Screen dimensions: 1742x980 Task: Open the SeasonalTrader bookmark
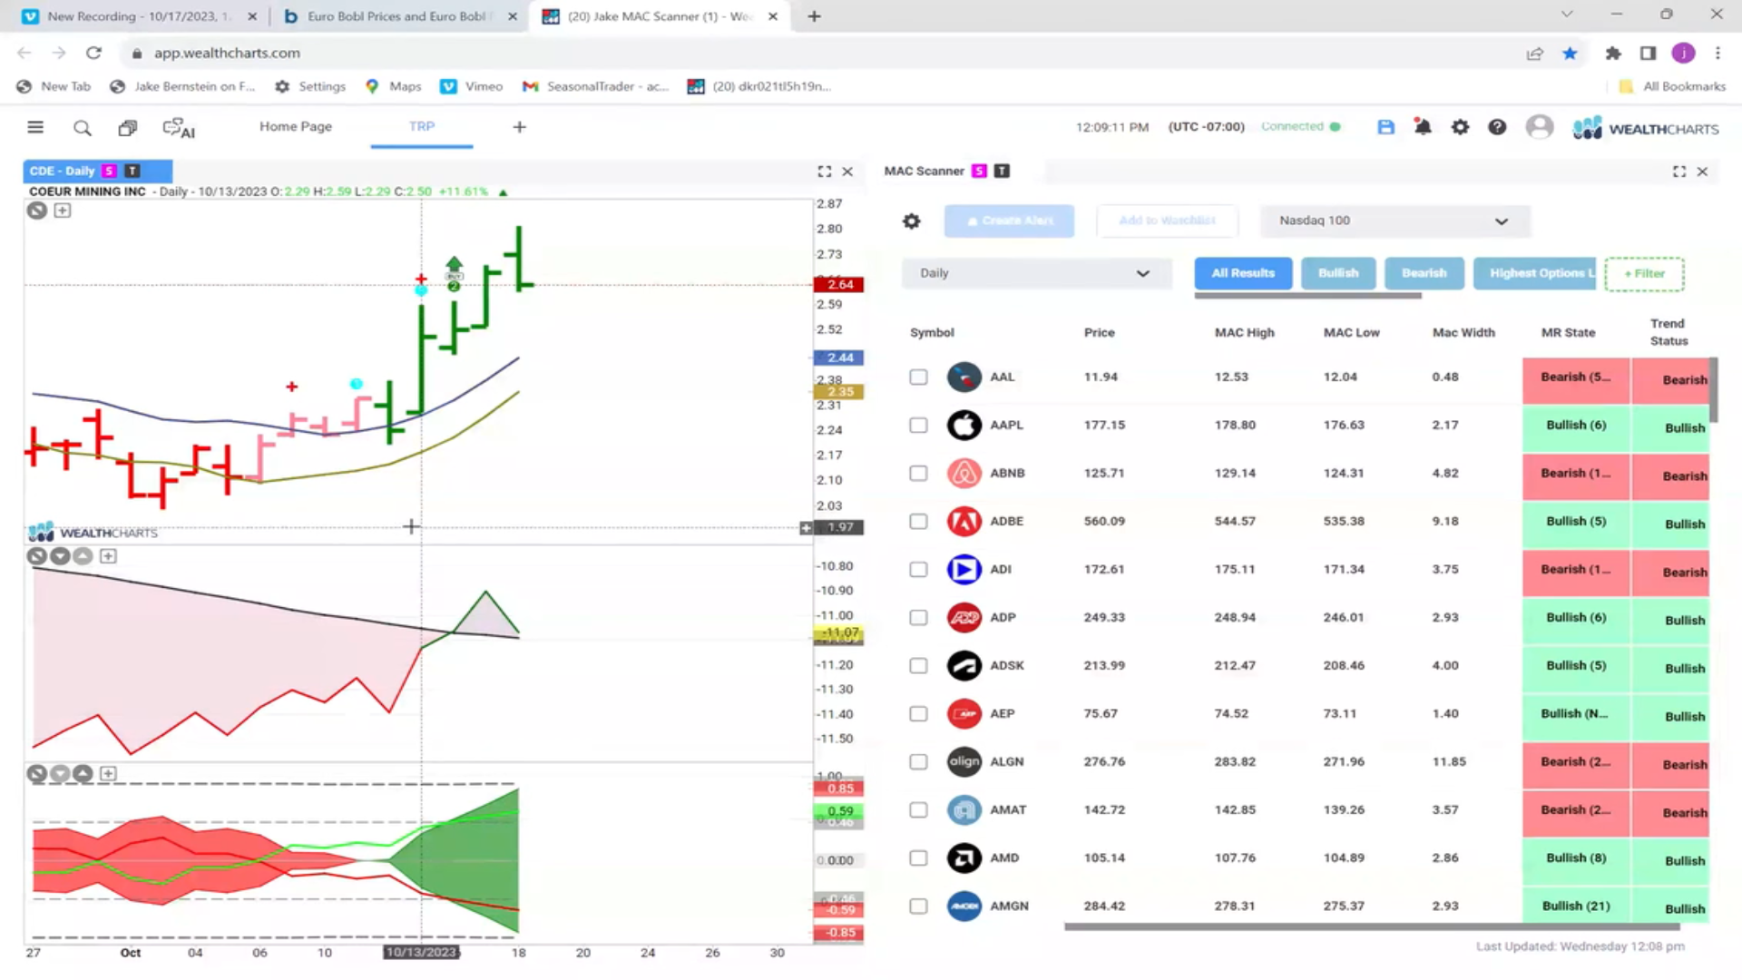[596, 86]
